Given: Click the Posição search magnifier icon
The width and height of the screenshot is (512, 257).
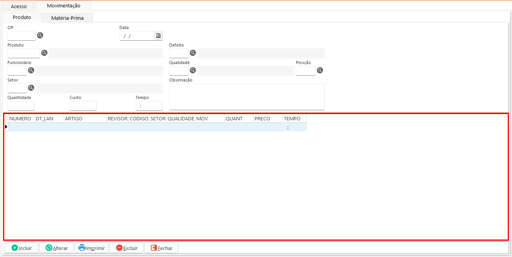Looking at the screenshot, I should (x=320, y=70).
